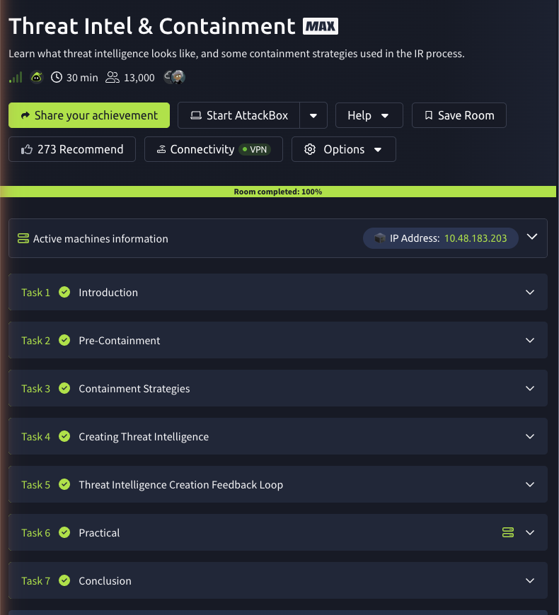Viewport: 559px width, 615px height.
Task: Click the green VPN status badge
Action: pyautogui.click(x=255, y=149)
